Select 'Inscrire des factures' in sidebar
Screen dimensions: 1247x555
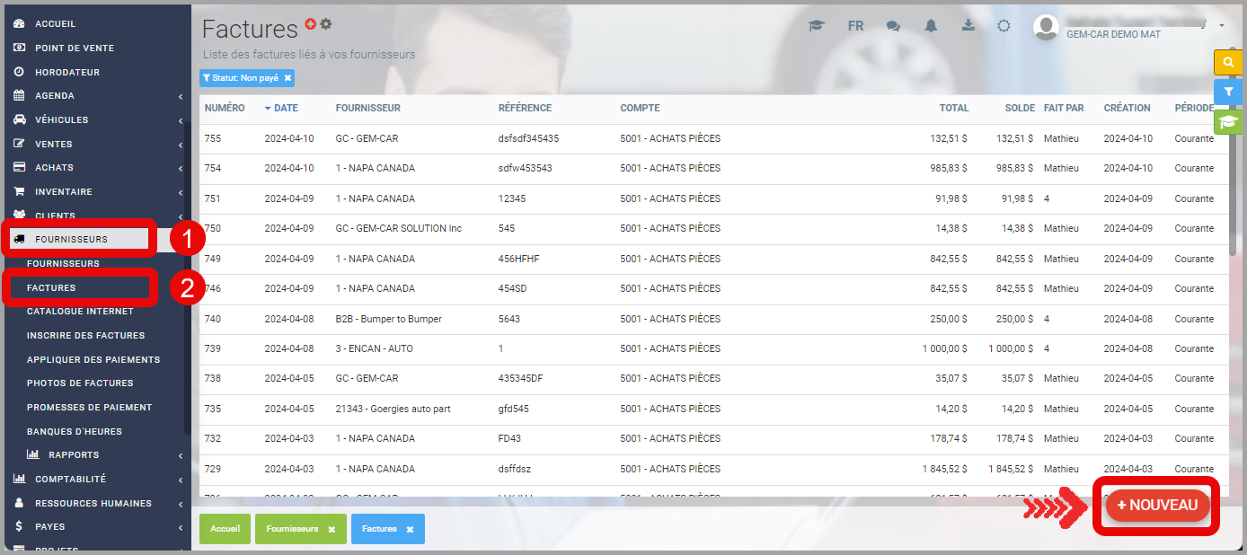pyautogui.click(x=85, y=336)
